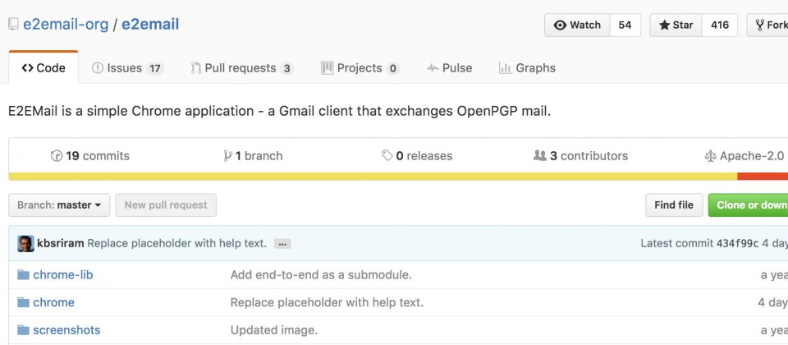The image size is (788, 345).
Task: Click the releases tag icon
Action: coord(387,156)
